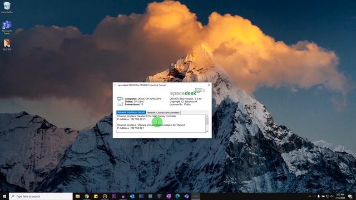Image resolution: width=356 pixels, height=200 pixels.
Task: Open Teams from the taskbar
Action: (x=187, y=196)
